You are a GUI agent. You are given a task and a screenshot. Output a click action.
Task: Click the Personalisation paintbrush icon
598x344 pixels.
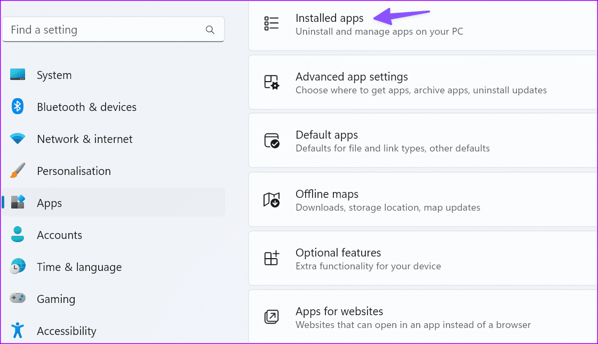pyautogui.click(x=18, y=171)
